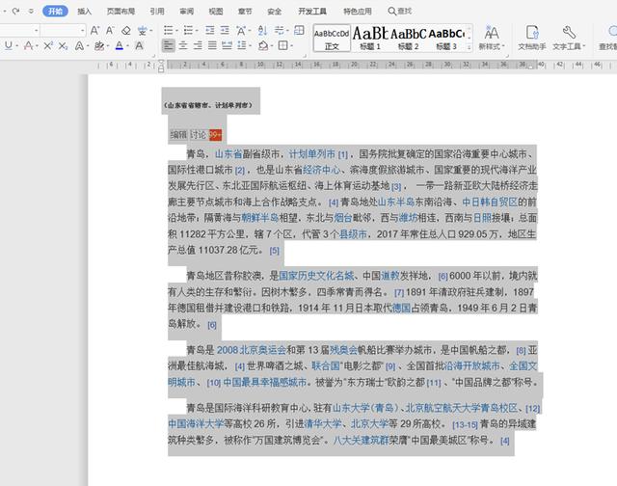Click the 国家历史文化名城 hyperlink
The image size is (617, 486).
point(317,276)
